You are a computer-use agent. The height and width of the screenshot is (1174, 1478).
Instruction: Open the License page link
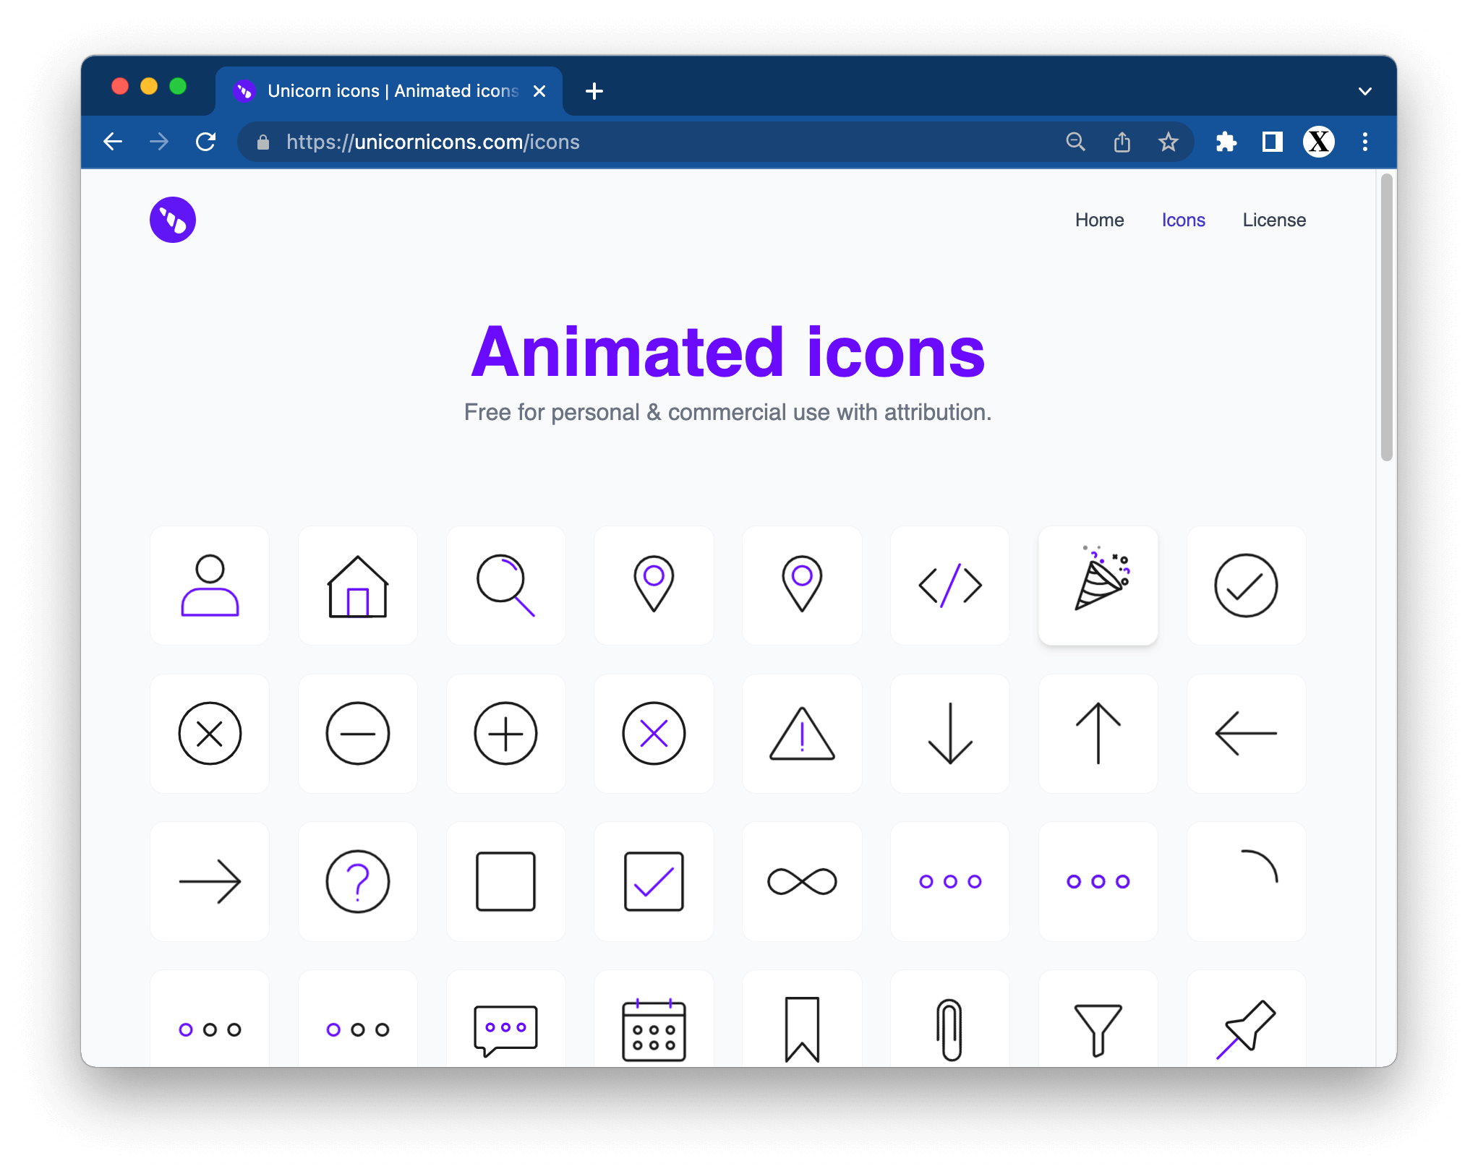(x=1273, y=220)
